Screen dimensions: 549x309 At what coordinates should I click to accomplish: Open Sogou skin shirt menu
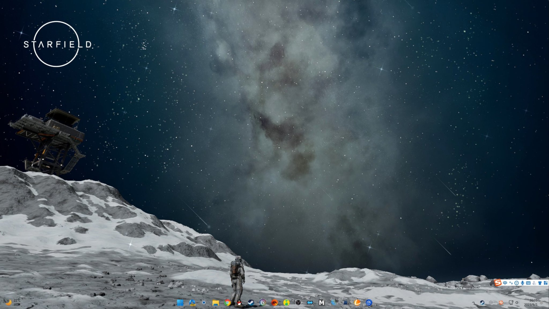click(540, 283)
